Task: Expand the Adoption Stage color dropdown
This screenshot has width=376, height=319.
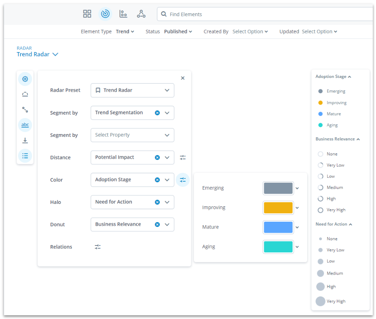Action: [x=167, y=180]
